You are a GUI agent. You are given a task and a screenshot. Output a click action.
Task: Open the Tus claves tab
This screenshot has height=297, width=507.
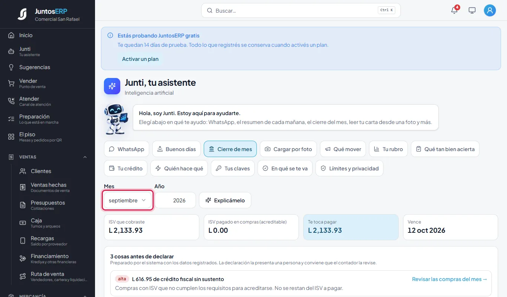coord(233,169)
